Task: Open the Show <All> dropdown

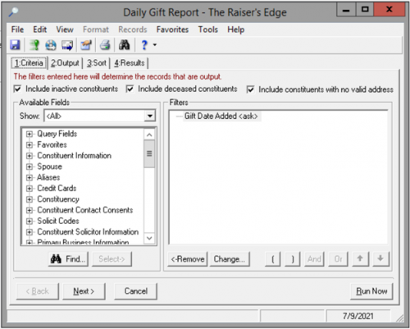Action: 150,116
